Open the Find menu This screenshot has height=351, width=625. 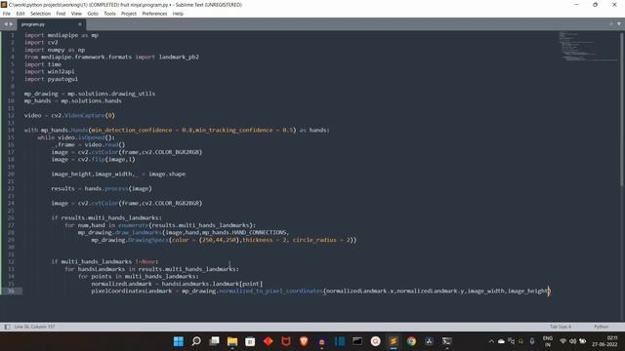coord(61,14)
